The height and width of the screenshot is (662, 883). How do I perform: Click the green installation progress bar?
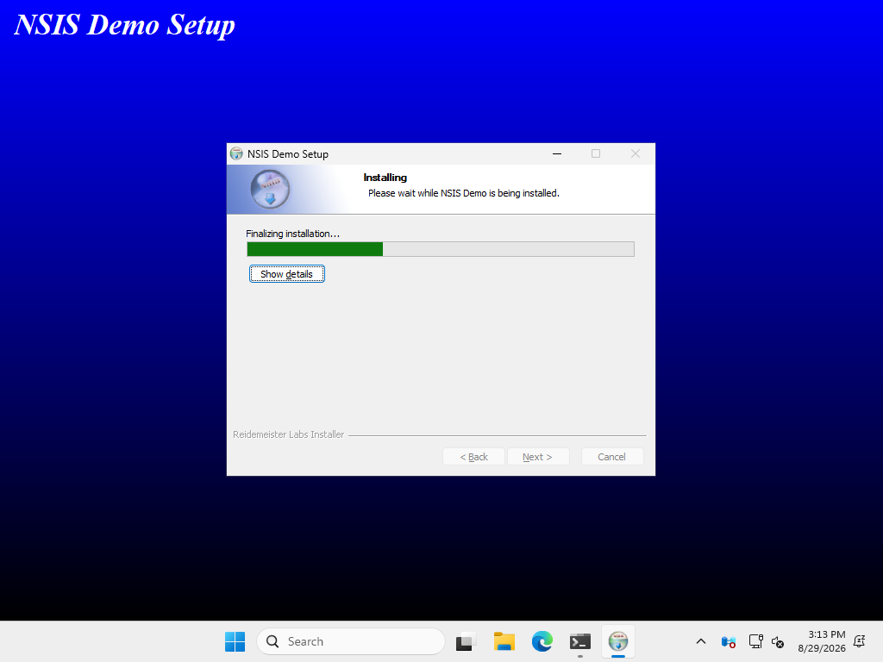(x=441, y=249)
